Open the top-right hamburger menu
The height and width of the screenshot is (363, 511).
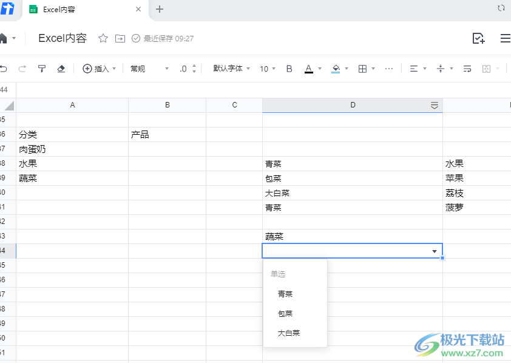[x=506, y=38]
